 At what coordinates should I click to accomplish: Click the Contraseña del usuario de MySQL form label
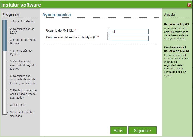71,37
